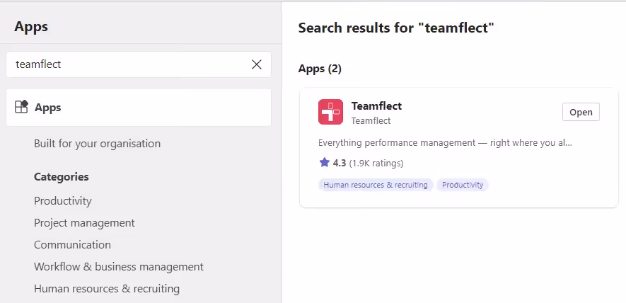Image resolution: width=626 pixels, height=303 pixels.
Task: Click the Categories heading
Action: [x=61, y=177]
